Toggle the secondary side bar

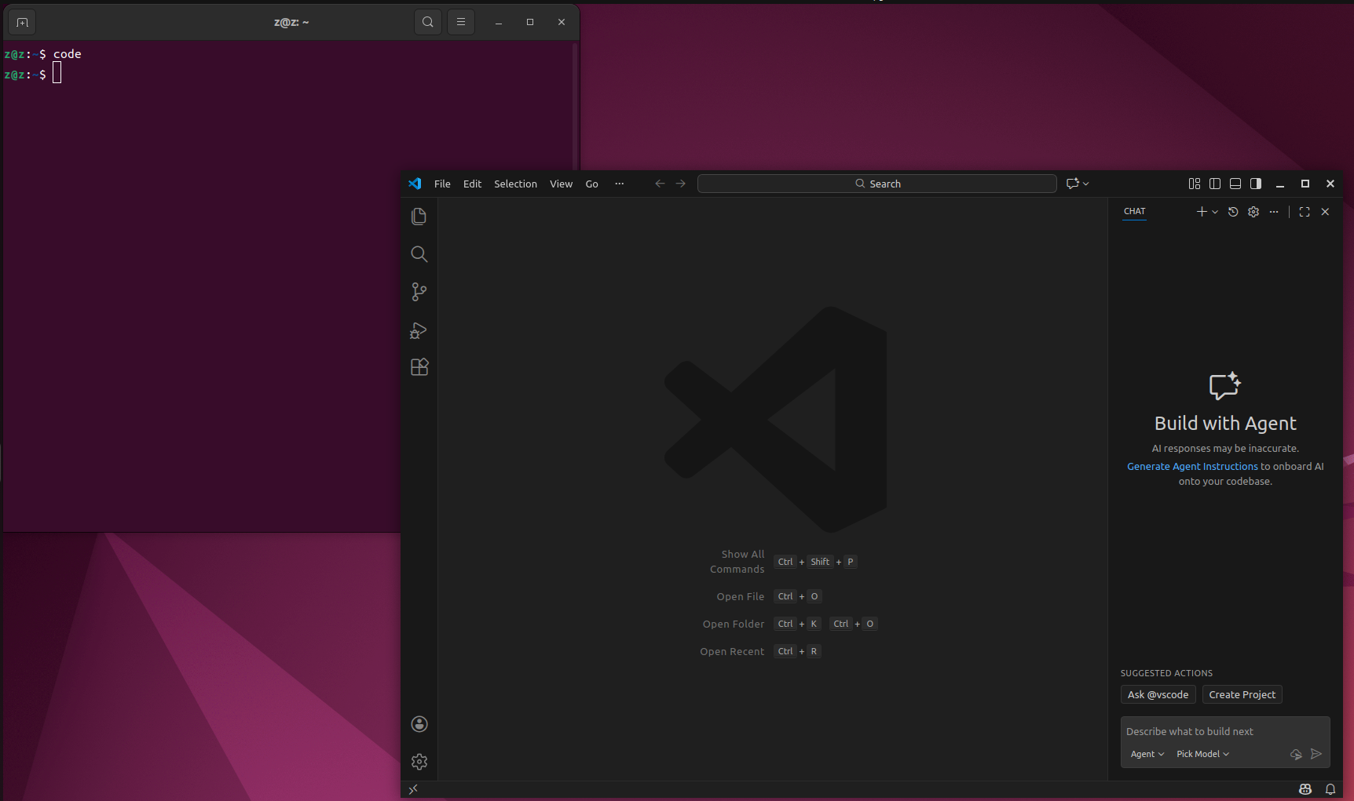coord(1256,184)
